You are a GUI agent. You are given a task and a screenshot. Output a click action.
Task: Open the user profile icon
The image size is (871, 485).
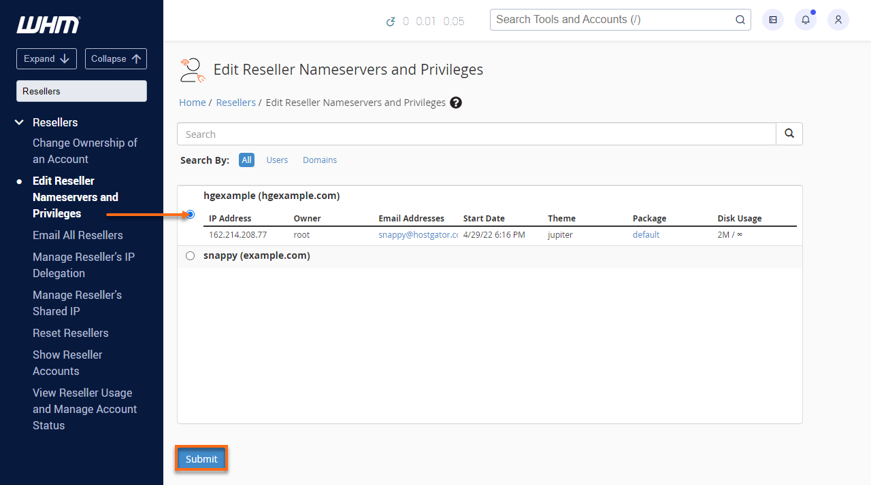[838, 20]
